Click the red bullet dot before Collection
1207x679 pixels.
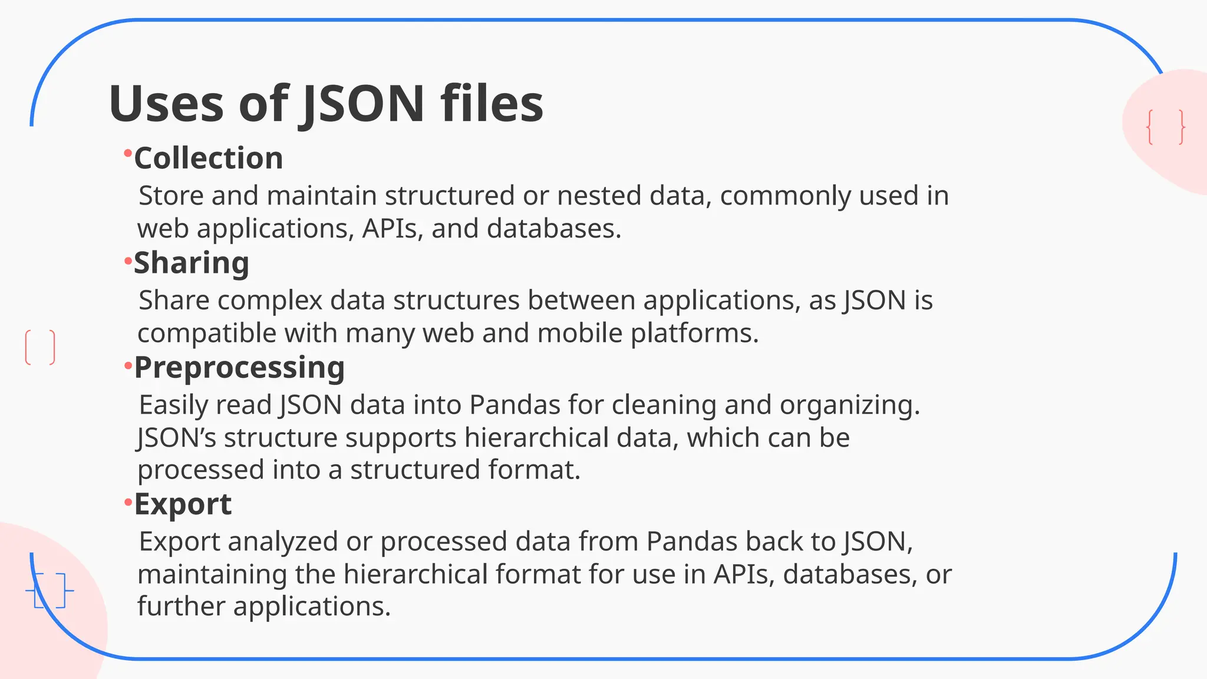127,154
